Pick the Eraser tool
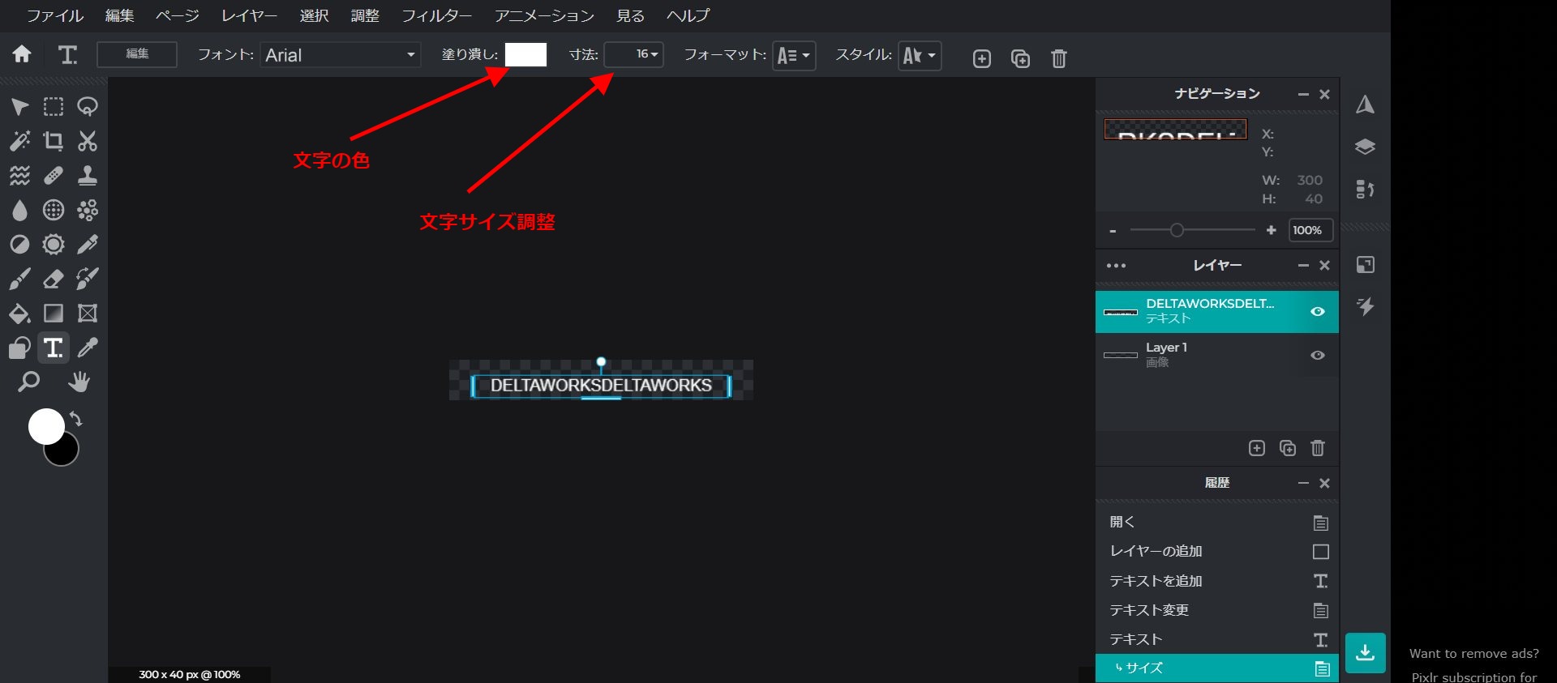The height and width of the screenshot is (683, 1557). [54, 280]
